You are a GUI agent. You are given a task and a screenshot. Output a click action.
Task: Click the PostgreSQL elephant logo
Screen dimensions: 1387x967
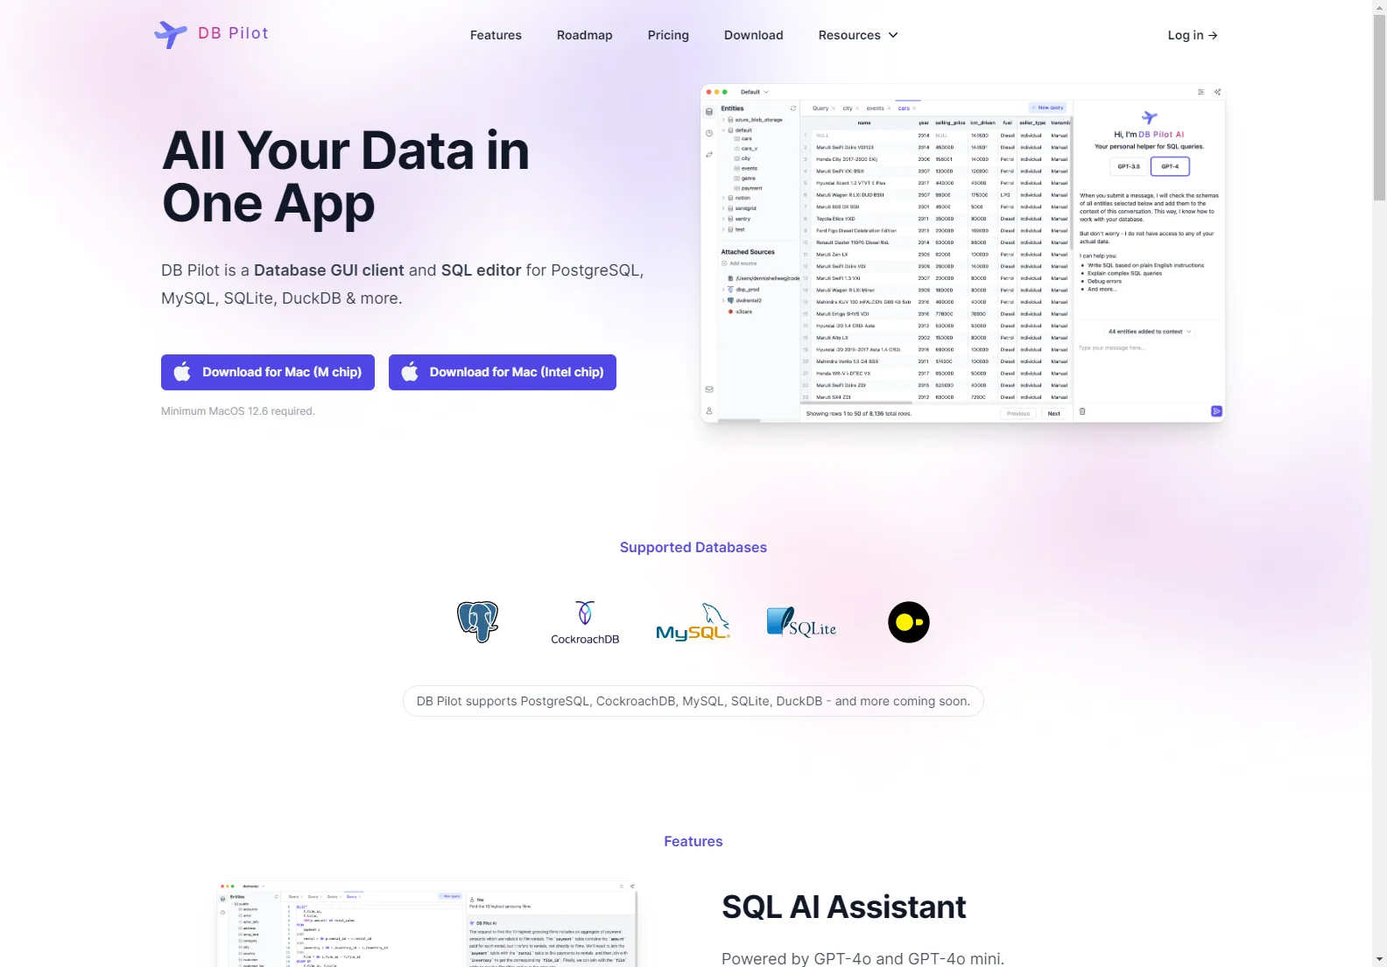tap(478, 622)
